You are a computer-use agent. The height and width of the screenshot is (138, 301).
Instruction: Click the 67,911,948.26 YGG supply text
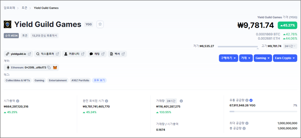tap(242, 105)
